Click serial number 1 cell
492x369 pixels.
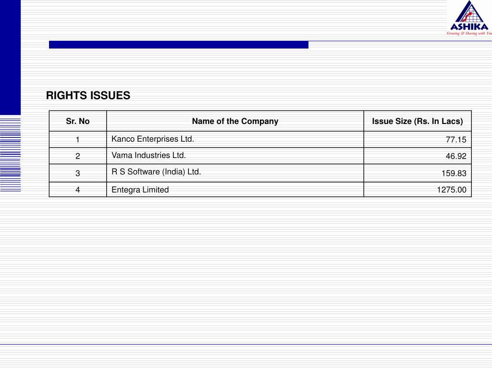click(x=78, y=140)
